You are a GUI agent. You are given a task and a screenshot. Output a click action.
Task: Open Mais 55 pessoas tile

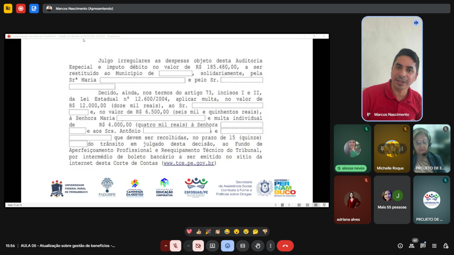tap(392, 200)
